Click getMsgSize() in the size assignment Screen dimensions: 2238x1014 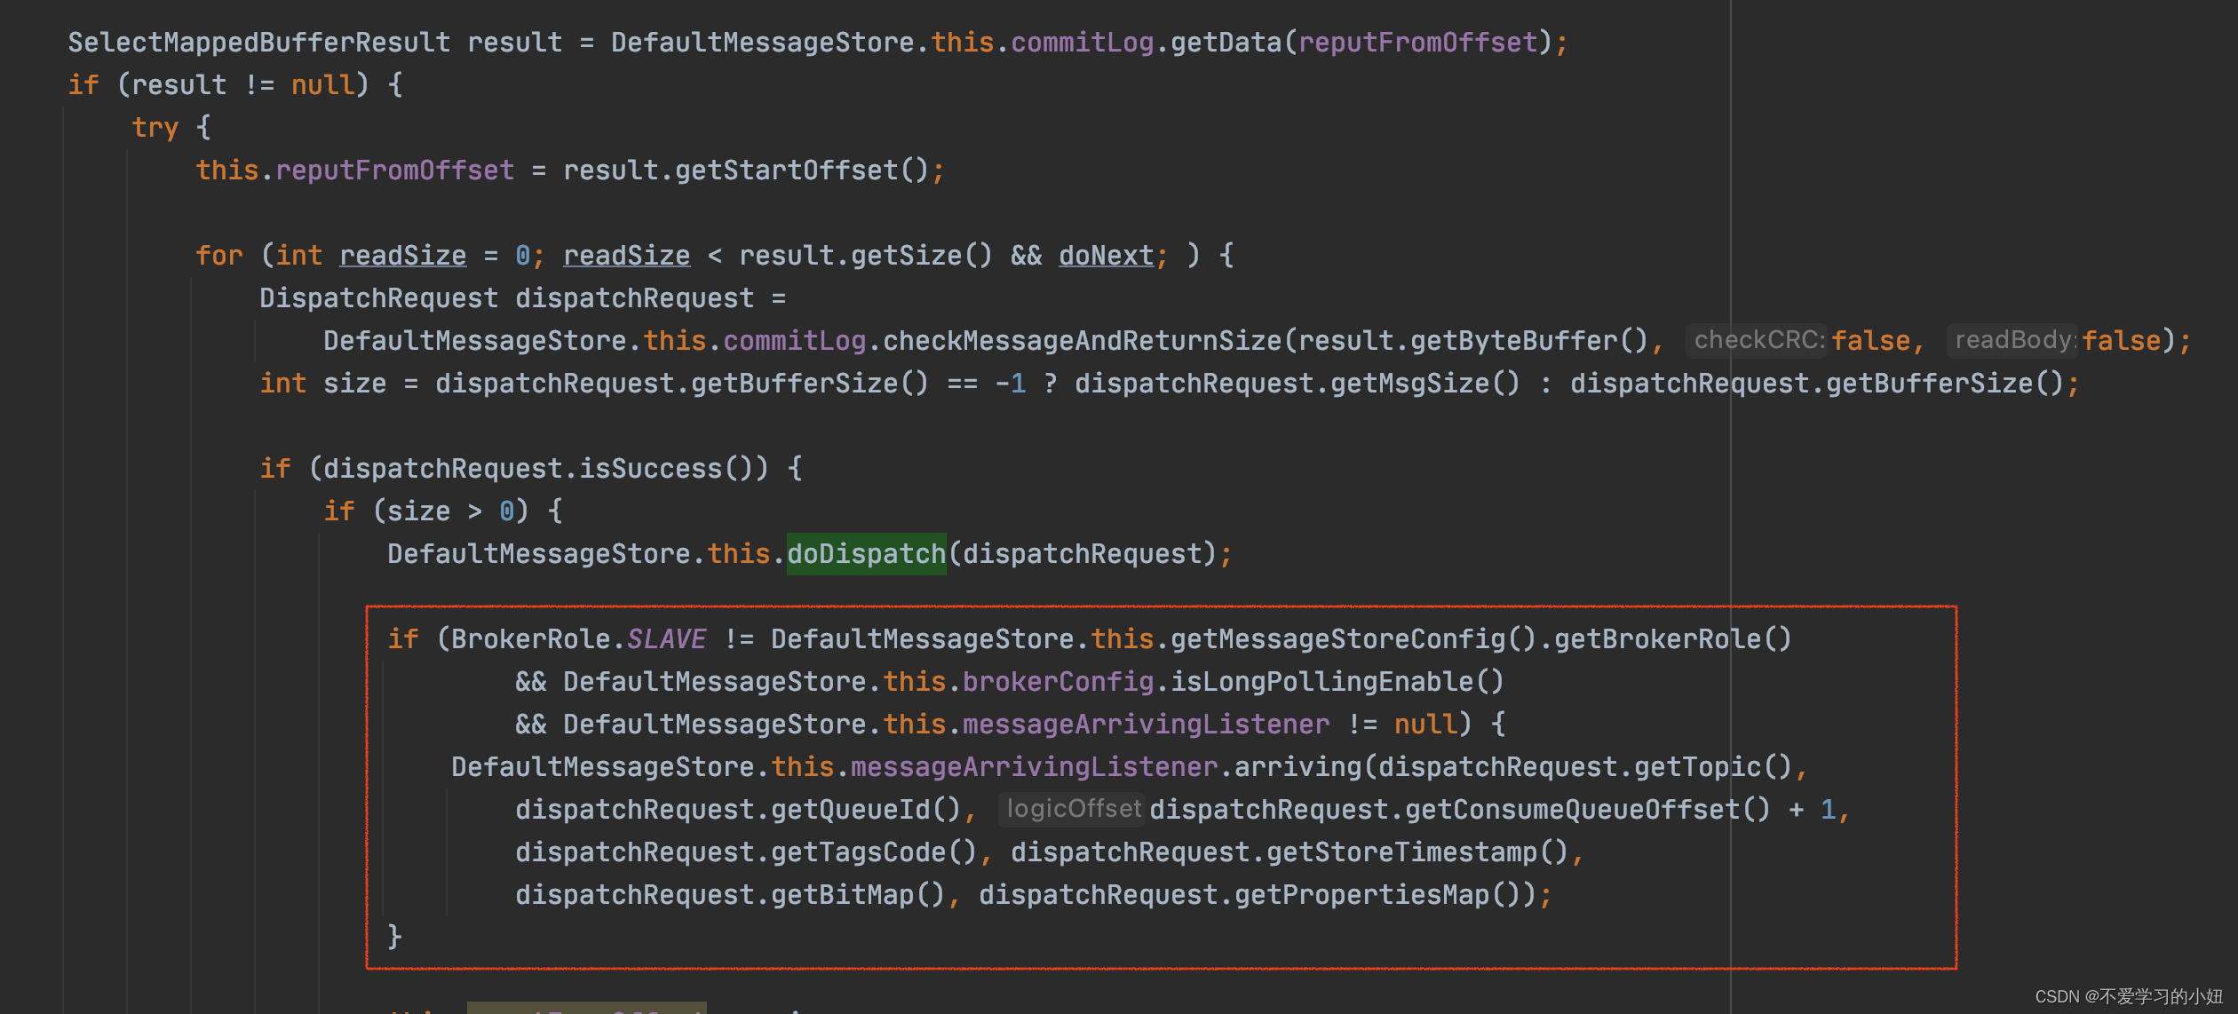tap(1425, 384)
